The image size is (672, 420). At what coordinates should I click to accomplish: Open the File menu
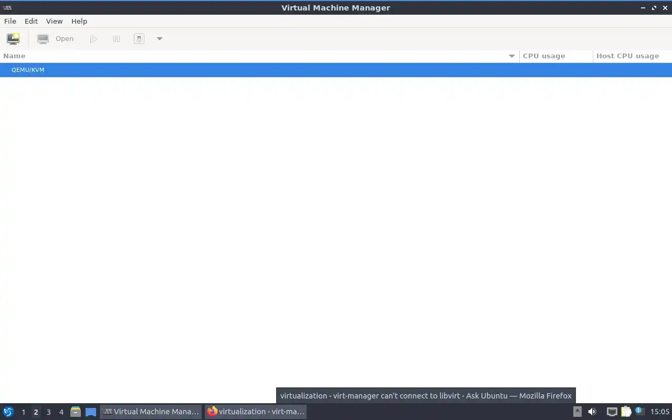click(x=10, y=21)
